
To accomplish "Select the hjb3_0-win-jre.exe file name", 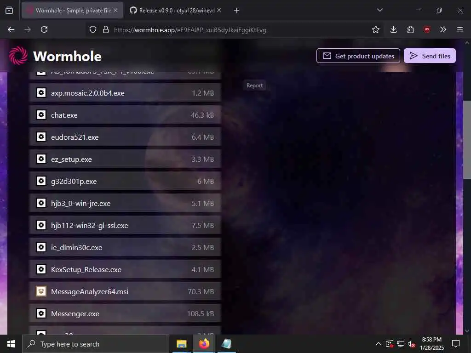I will point(81,203).
